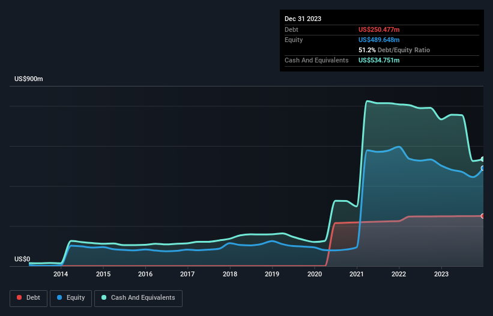Click the US$534.751m cash value
Screen dimensions: 493x316
[x=379, y=60]
